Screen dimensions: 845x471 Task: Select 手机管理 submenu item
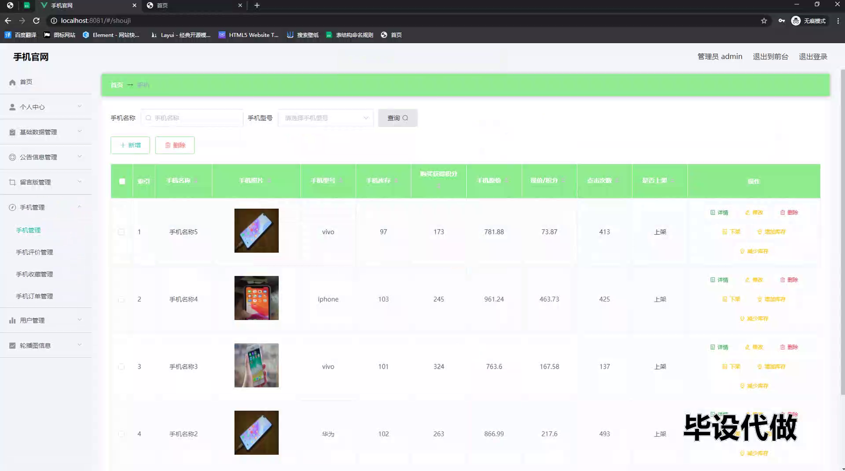[x=28, y=230]
